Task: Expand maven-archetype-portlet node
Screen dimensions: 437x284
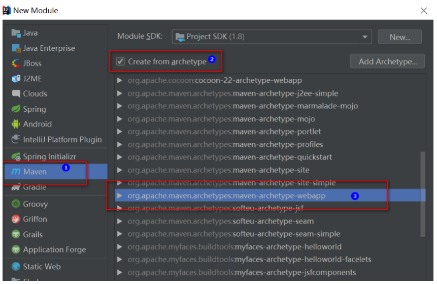Action: 120,132
